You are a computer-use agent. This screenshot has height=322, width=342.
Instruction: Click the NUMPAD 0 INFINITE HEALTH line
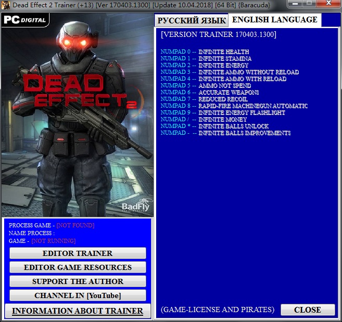[x=205, y=51]
